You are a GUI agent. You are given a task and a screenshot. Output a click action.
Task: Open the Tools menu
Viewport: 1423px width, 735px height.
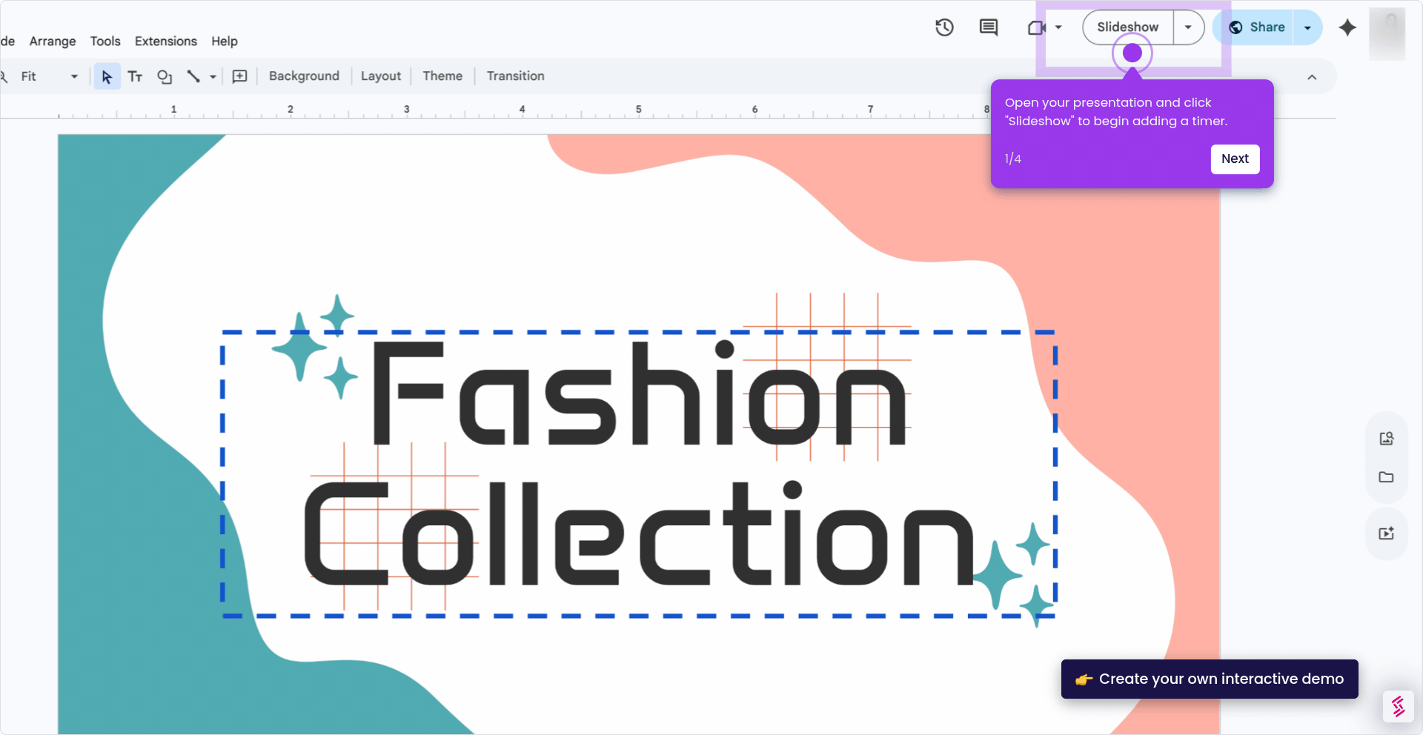click(x=105, y=41)
